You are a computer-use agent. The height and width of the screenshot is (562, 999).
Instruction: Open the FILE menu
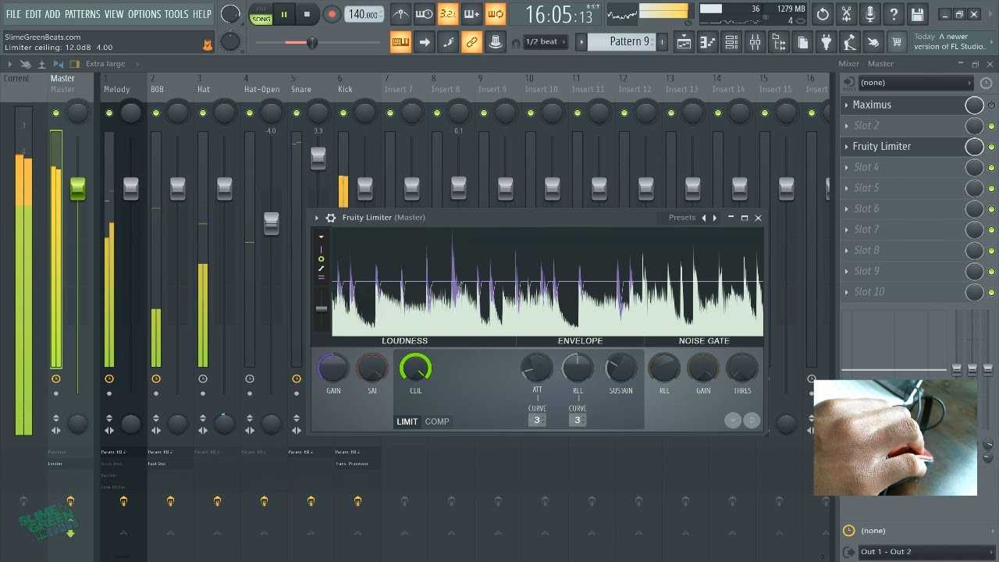click(13, 14)
